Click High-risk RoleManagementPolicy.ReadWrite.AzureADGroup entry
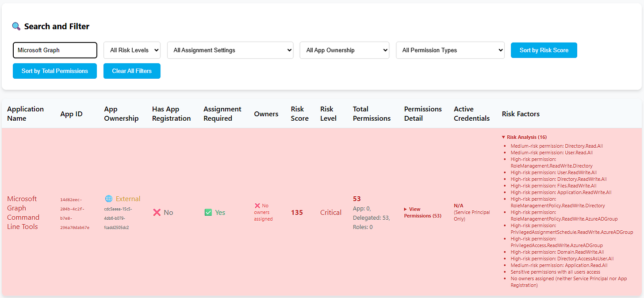The height and width of the screenshot is (298, 644). point(564,215)
